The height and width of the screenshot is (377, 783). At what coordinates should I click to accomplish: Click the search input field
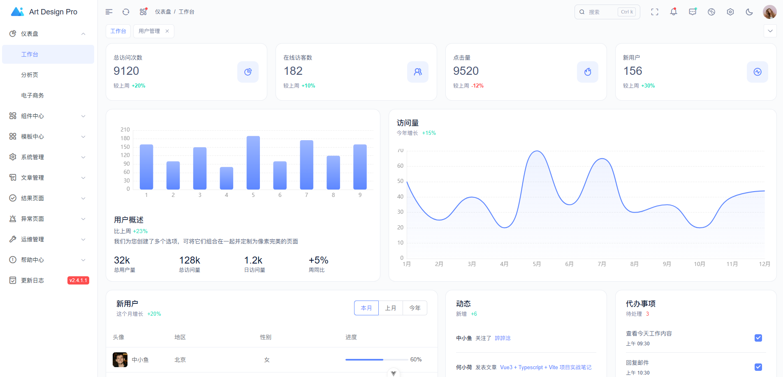[607, 12]
